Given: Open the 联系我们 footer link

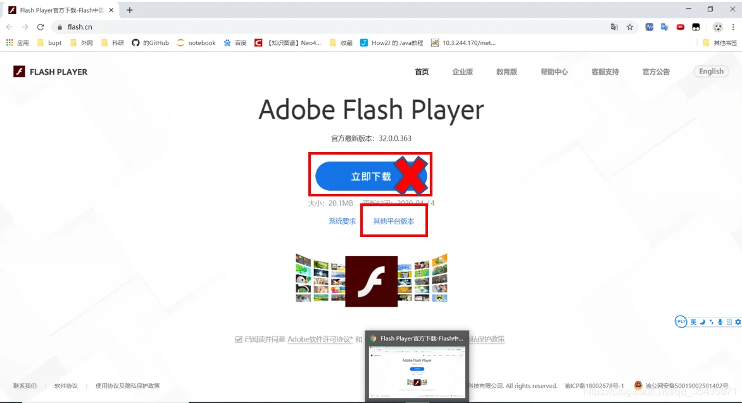Looking at the screenshot, I should [x=25, y=385].
